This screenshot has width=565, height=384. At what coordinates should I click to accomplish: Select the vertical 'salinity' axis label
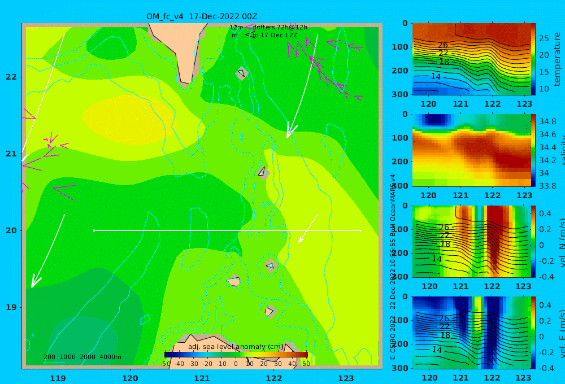coord(562,150)
